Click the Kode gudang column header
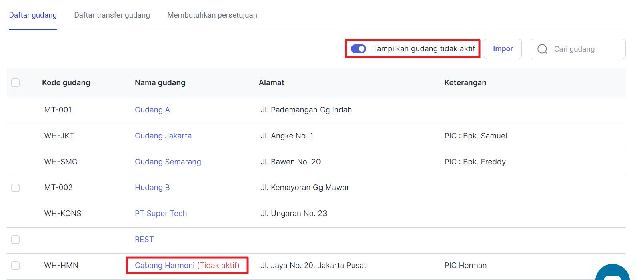637x280 pixels. (x=66, y=83)
